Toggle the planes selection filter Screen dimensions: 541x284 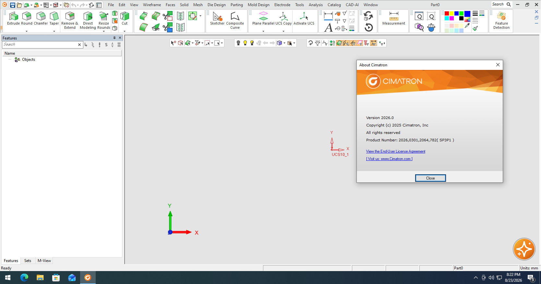tap(359, 43)
